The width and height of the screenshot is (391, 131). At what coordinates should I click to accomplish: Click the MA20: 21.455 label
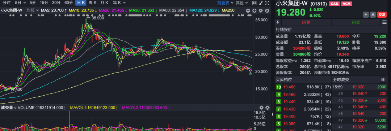(x=113, y=10)
